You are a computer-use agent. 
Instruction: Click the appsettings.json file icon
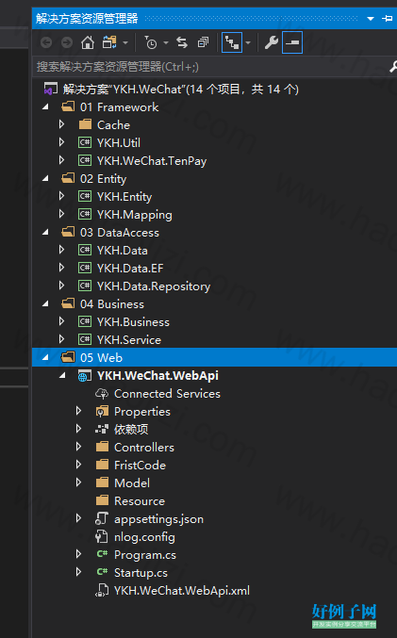point(102,518)
